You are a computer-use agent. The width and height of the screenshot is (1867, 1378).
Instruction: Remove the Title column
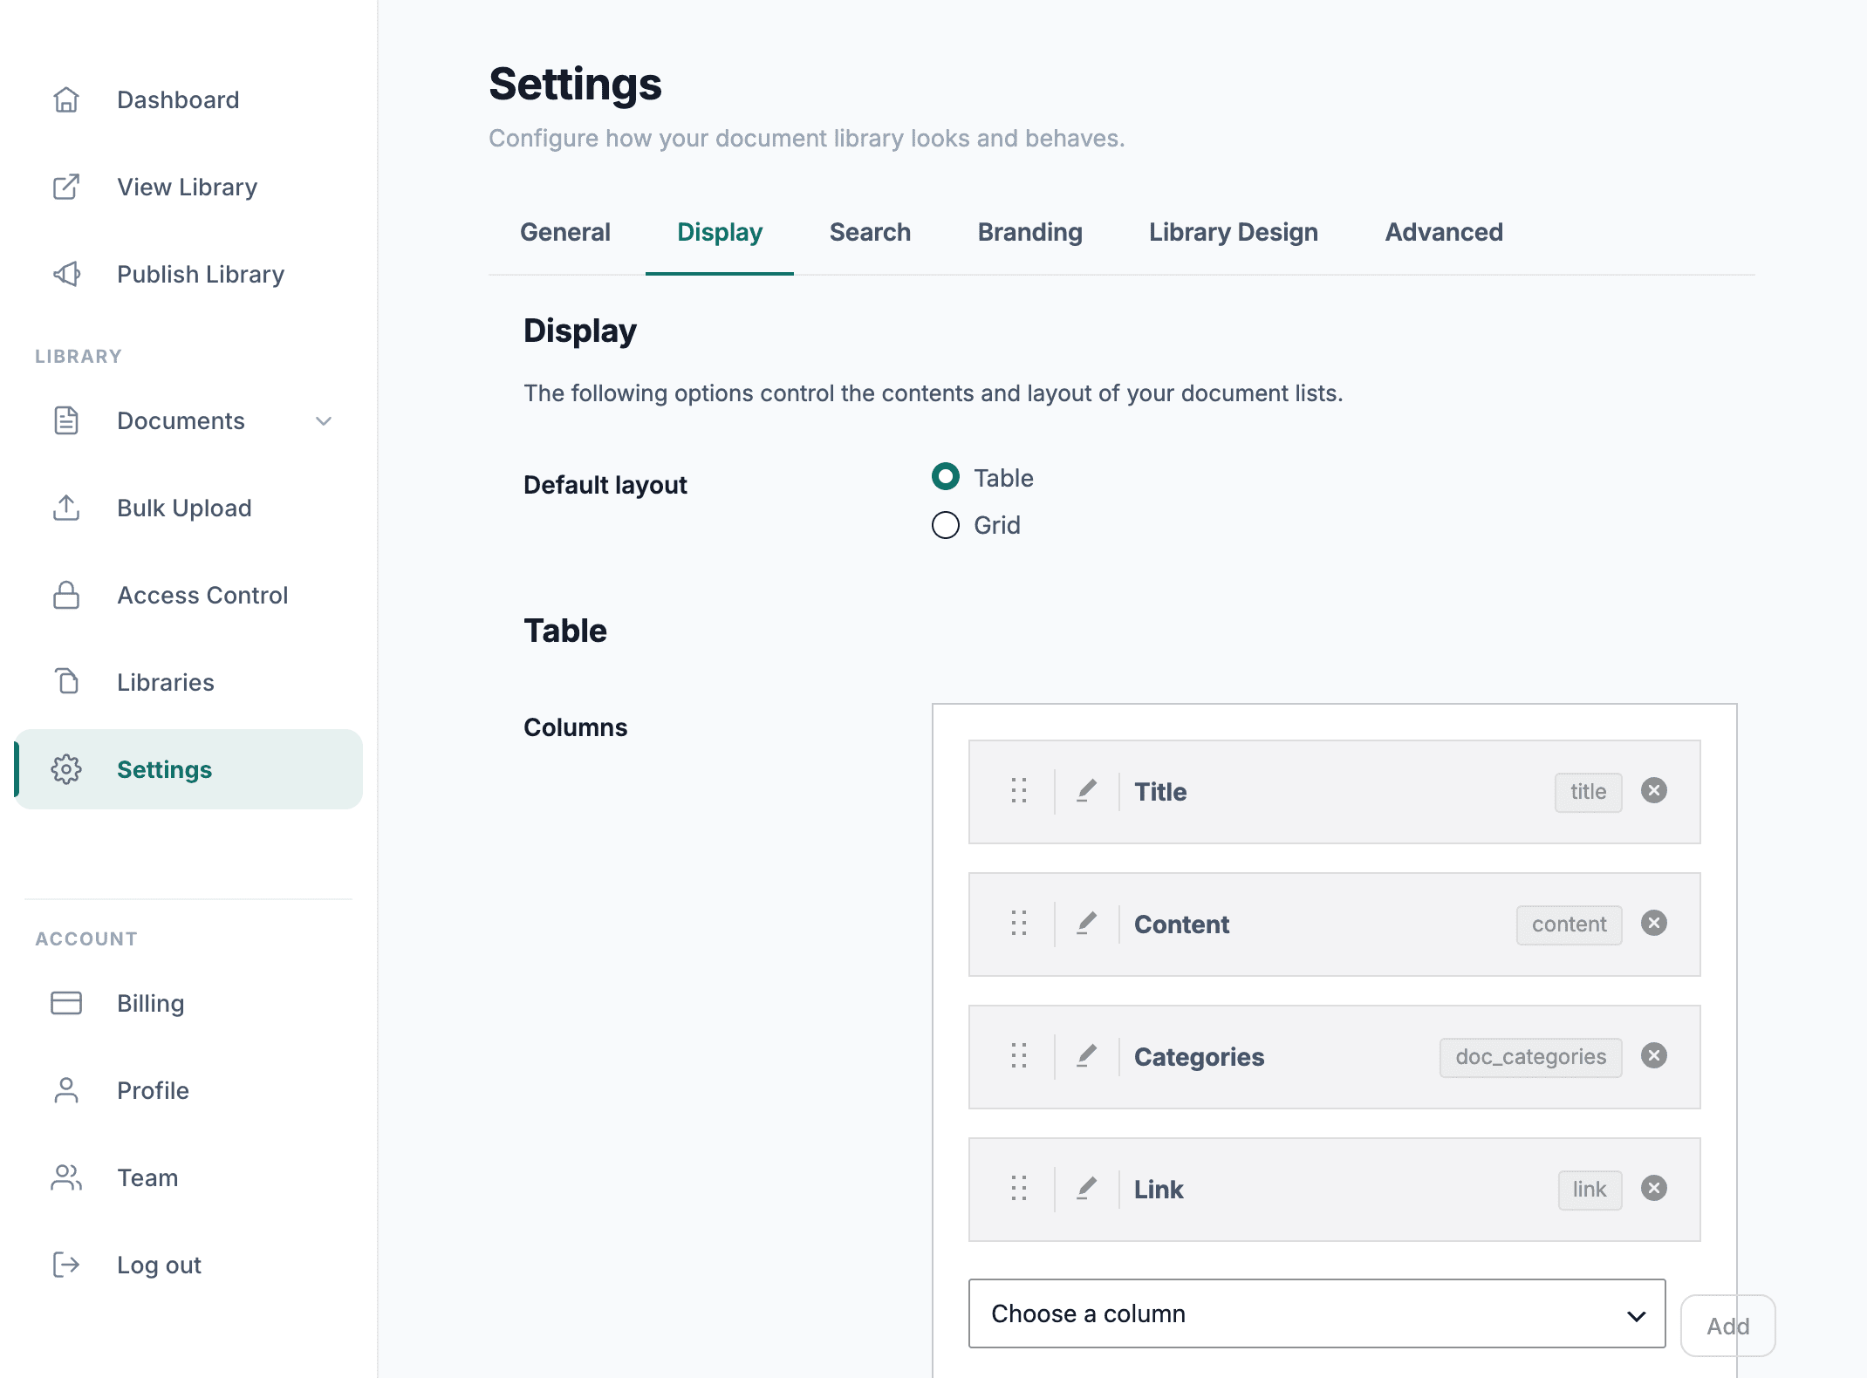(1654, 790)
